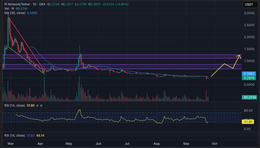Select the red descending trendline on the chart
260x148 pixels.
coord(27,44)
